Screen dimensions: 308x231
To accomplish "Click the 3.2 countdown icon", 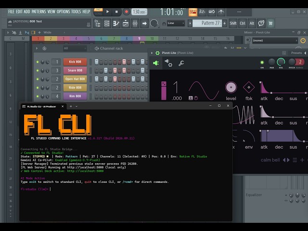I will (202, 12).
